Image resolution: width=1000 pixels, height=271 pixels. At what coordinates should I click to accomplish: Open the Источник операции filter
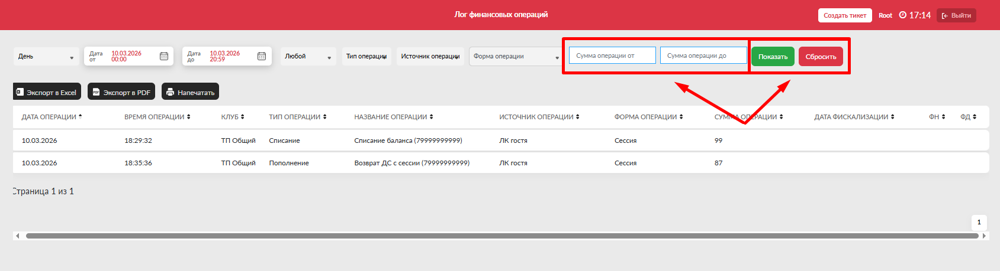(430, 57)
